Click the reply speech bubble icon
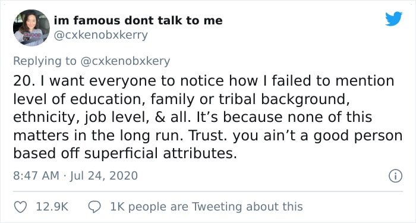 [94, 207]
